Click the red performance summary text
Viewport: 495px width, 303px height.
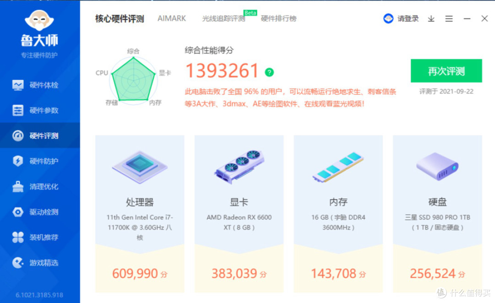tap(291, 98)
